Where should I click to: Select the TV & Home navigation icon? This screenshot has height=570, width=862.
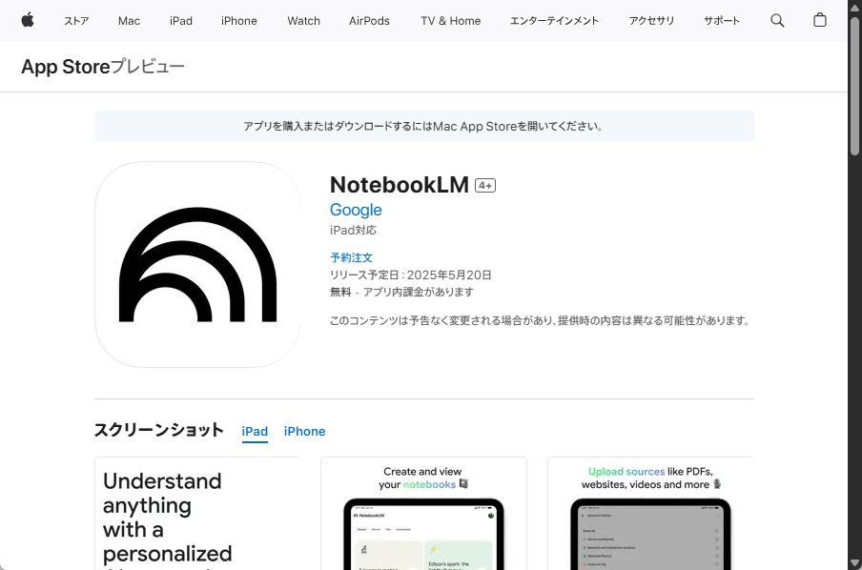click(450, 20)
